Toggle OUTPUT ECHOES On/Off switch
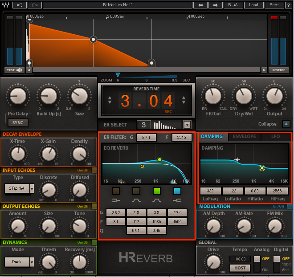The image size is (294, 277). click(x=94, y=206)
